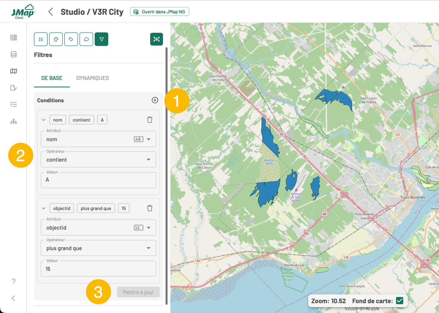Open the tooltip speech bubble icon
Viewport: 439px width, 313px height.
click(86, 39)
